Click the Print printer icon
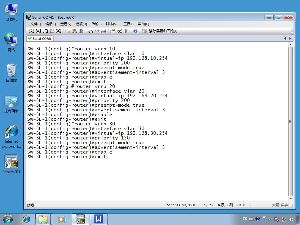Screen dimensions: 300x225 104,31
